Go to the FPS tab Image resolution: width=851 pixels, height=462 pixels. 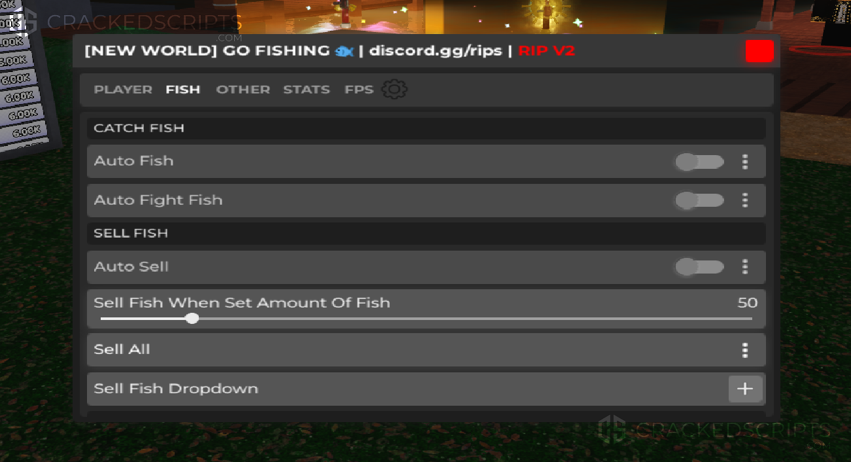(359, 90)
